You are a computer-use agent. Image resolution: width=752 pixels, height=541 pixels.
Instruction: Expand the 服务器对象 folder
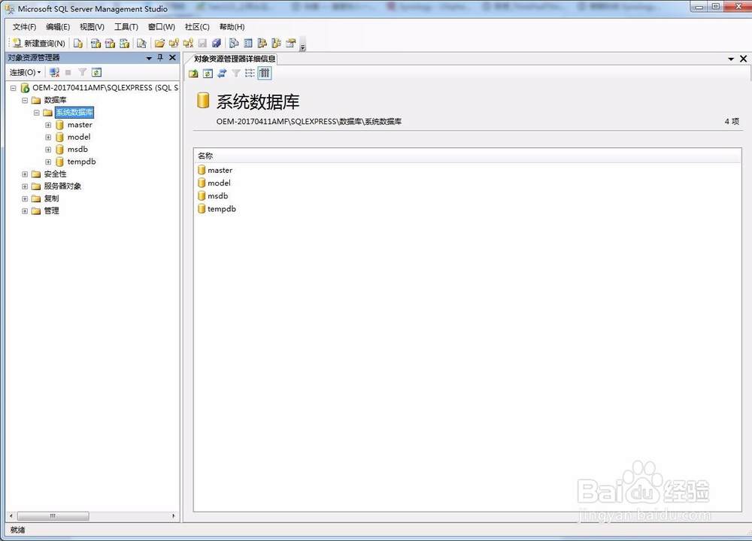[25, 186]
